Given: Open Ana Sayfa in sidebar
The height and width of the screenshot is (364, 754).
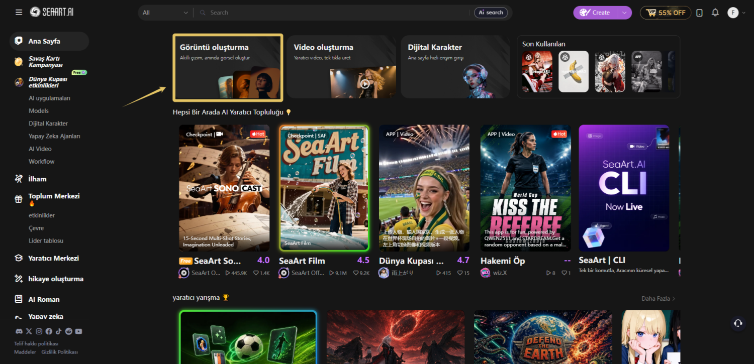Looking at the screenshot, I should (49, 41).
